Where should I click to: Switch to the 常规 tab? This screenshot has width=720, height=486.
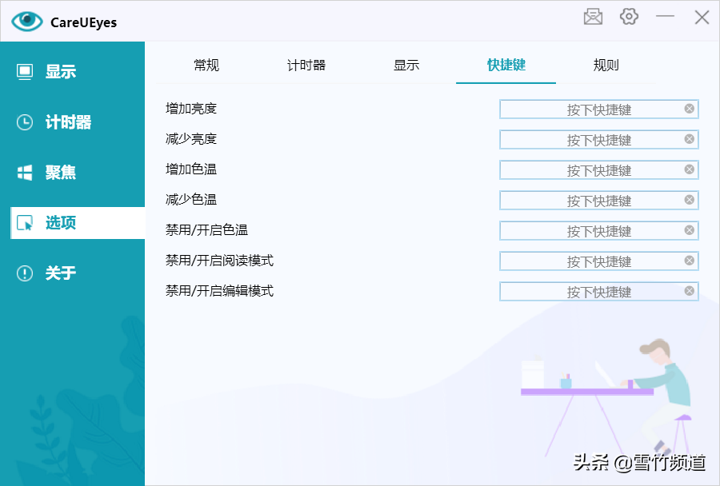(206, 66)
